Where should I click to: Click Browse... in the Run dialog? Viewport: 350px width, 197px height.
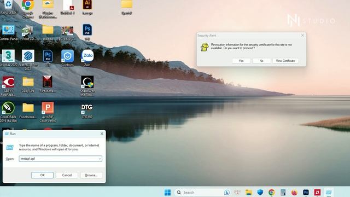tap(91, 175)
